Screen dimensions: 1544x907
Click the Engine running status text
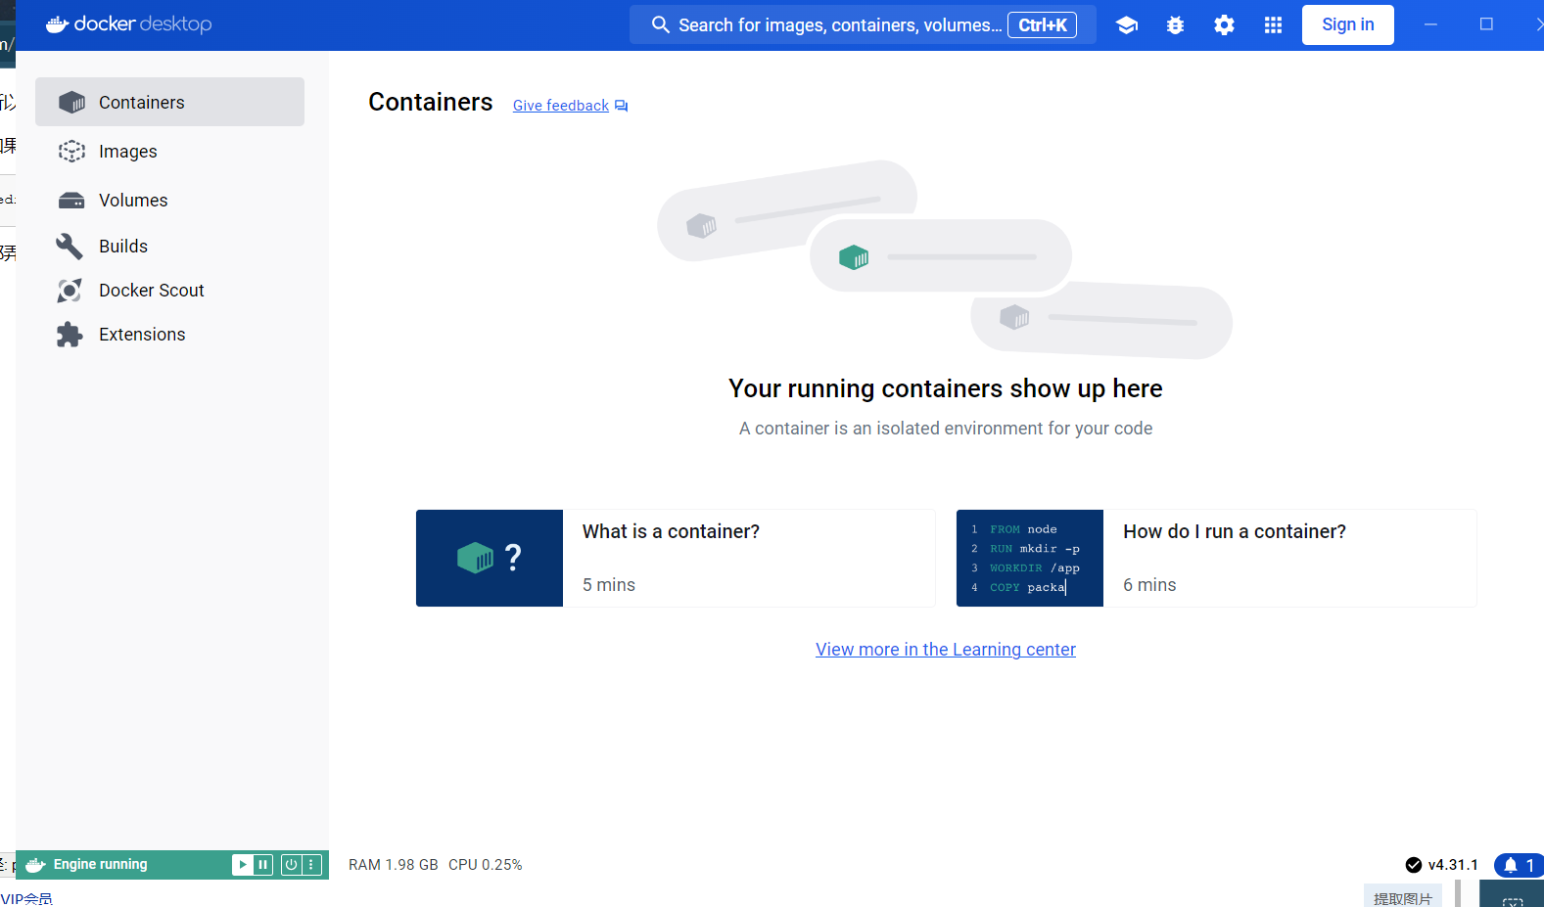pyautogui.click(x=100, y=865)
